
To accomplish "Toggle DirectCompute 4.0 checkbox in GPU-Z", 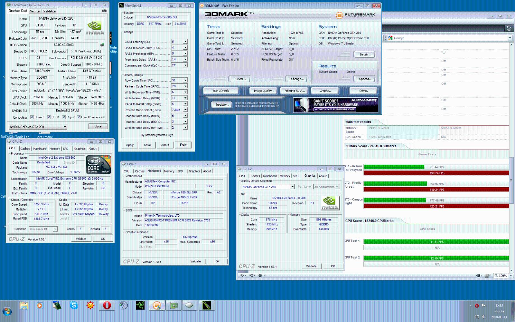I will point(79,117).
